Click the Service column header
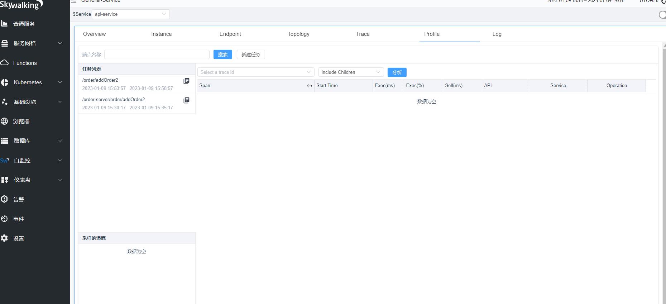The height and width of the screenshot is (304, 666). point(558,86)
